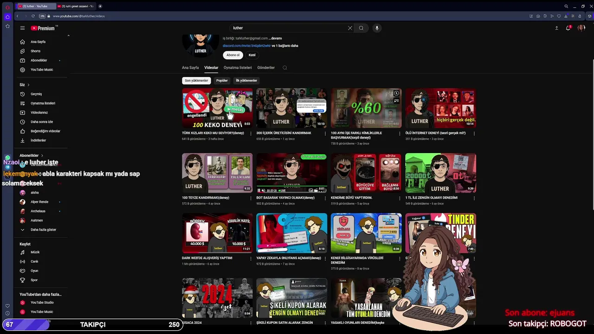Clear the search box with the X icon

350,28
